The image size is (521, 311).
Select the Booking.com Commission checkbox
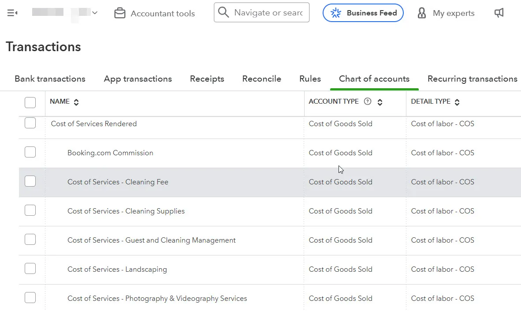[x=30, y=153]
